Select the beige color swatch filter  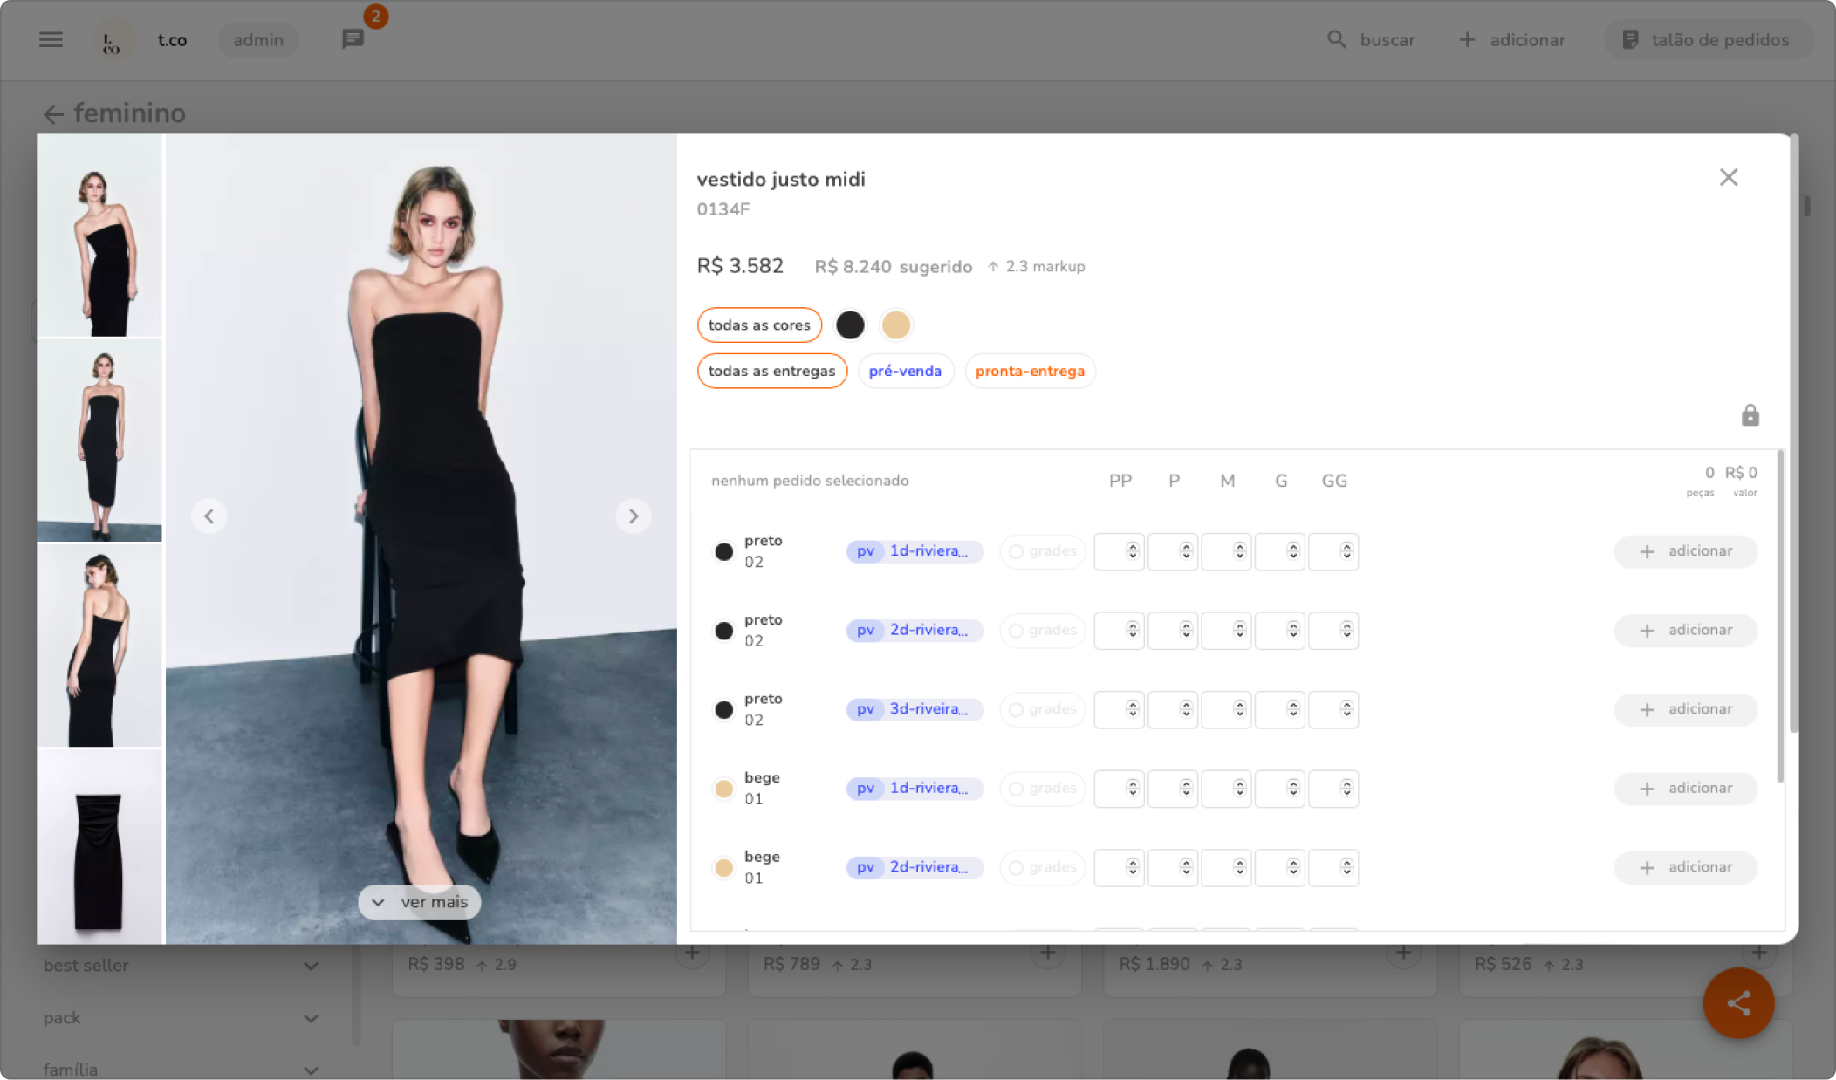(895, 325)
